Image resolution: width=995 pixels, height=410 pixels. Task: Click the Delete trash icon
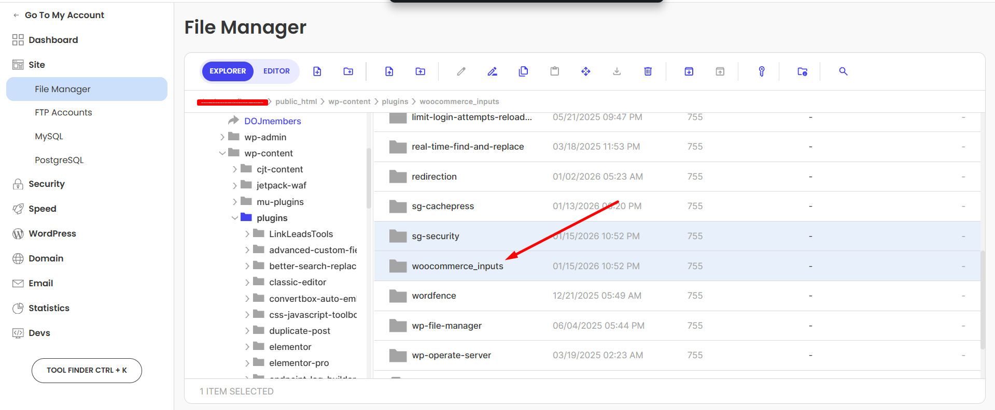pyautogui.click(x=648, y=71)
